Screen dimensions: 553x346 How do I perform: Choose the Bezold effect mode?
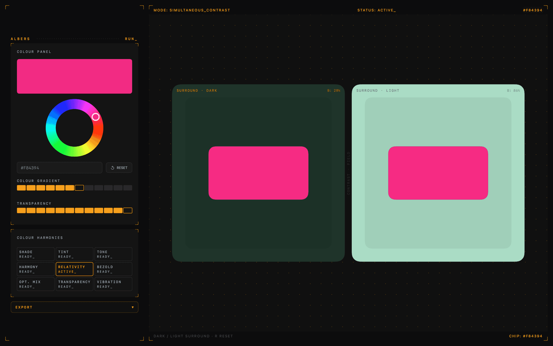click(x=113, y=269)
